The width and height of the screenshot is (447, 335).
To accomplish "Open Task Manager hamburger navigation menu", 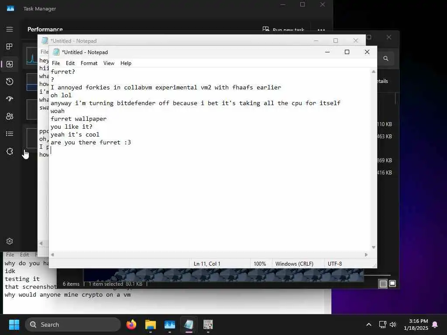I will [x=10, y=29].
